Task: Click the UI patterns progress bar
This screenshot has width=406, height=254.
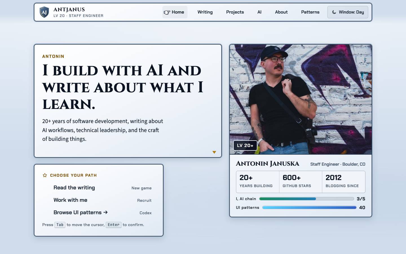Action: pos(309,207)
